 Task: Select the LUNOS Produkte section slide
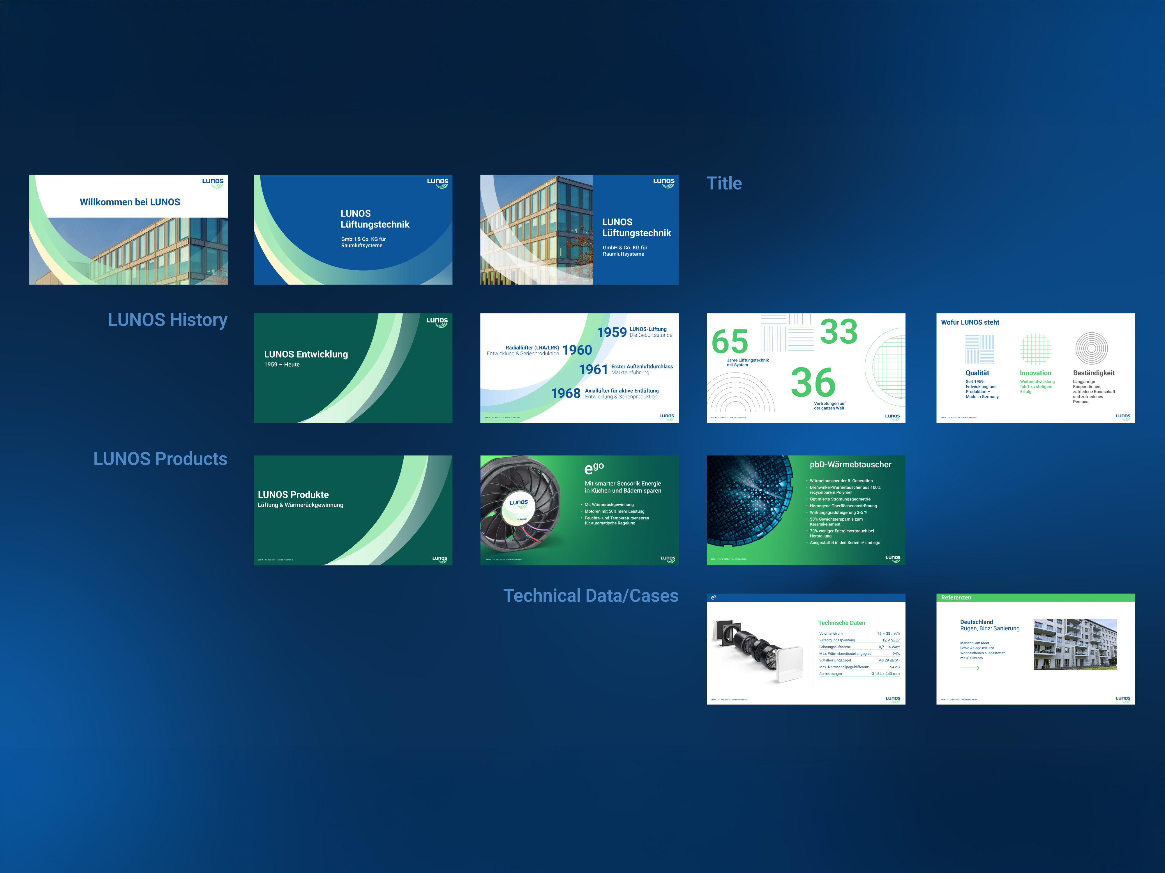[x=352, y=510]
